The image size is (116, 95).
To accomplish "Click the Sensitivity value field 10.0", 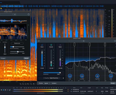I will pyautogui.click(x=58, y=74).
